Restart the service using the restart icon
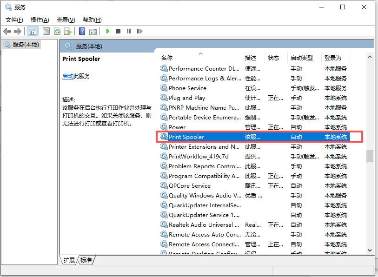The image size is (378, 277). 139,31
